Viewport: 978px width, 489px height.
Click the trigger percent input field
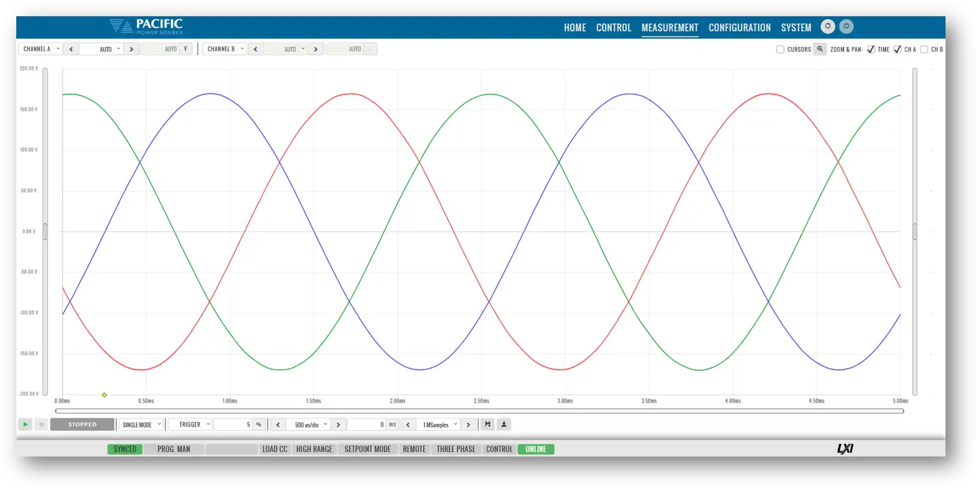tap(233, 425)
